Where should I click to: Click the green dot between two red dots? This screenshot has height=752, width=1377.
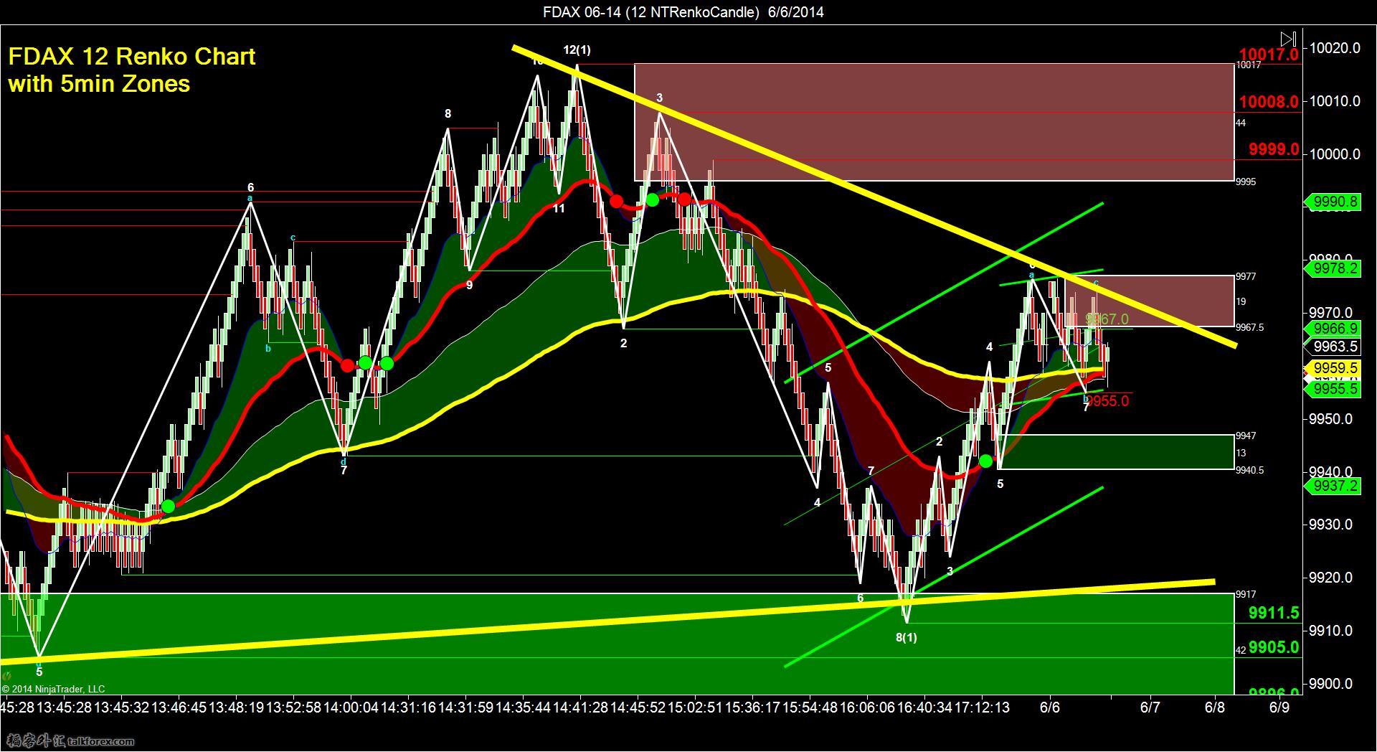click(x=652, y=200)
